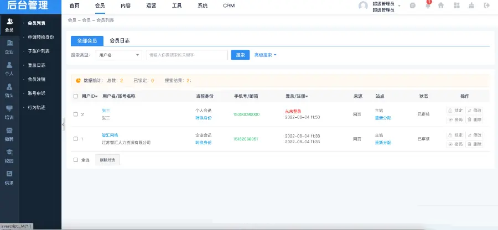Tick the checkbox for 智汇网络 row

tap(76, 138)
